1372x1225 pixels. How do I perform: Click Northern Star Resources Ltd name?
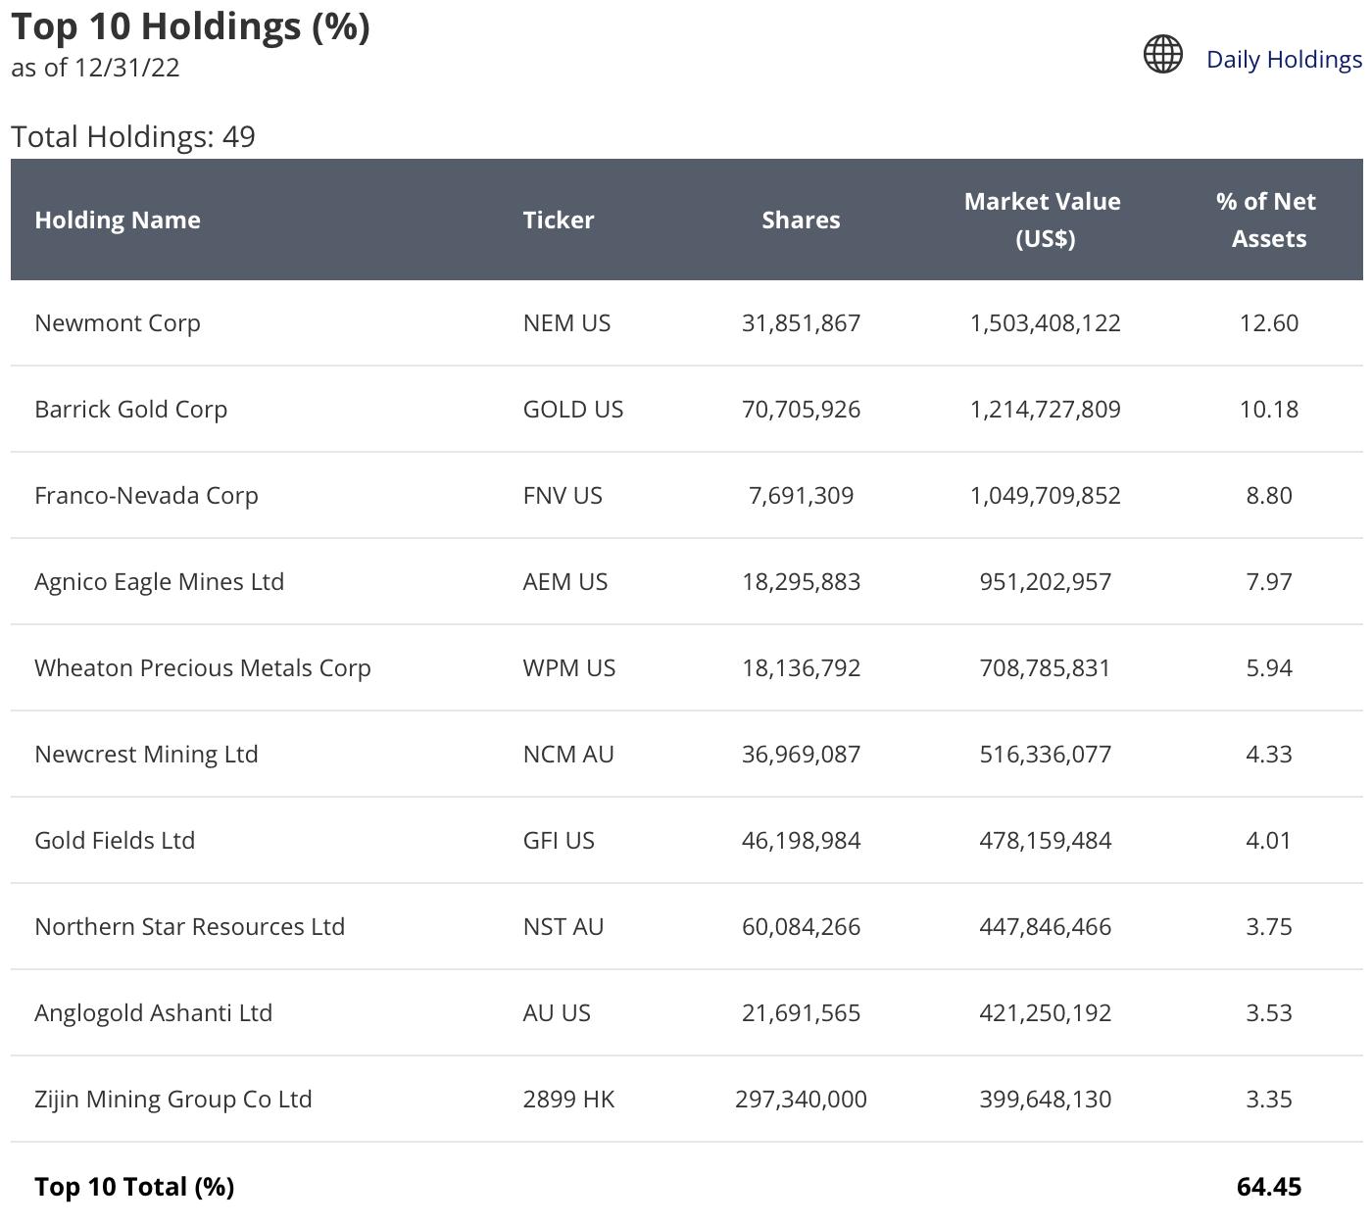(x=189, y=927)
